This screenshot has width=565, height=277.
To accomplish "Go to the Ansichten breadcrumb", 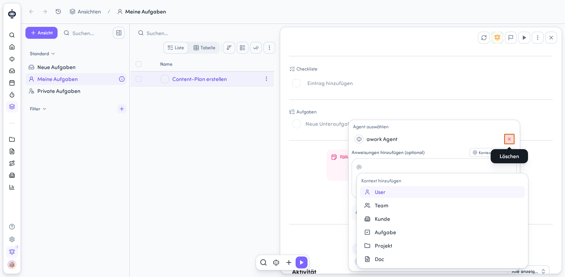I will 85,12.
